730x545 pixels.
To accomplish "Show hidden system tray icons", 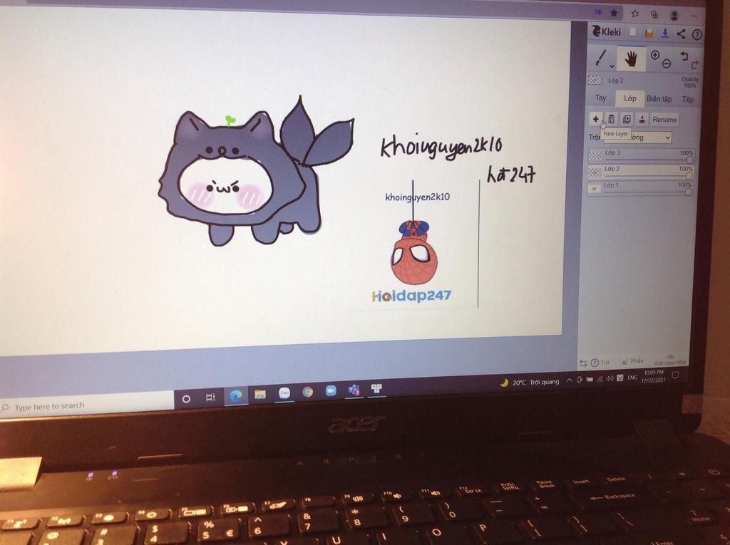I will (x=569, y=380).
